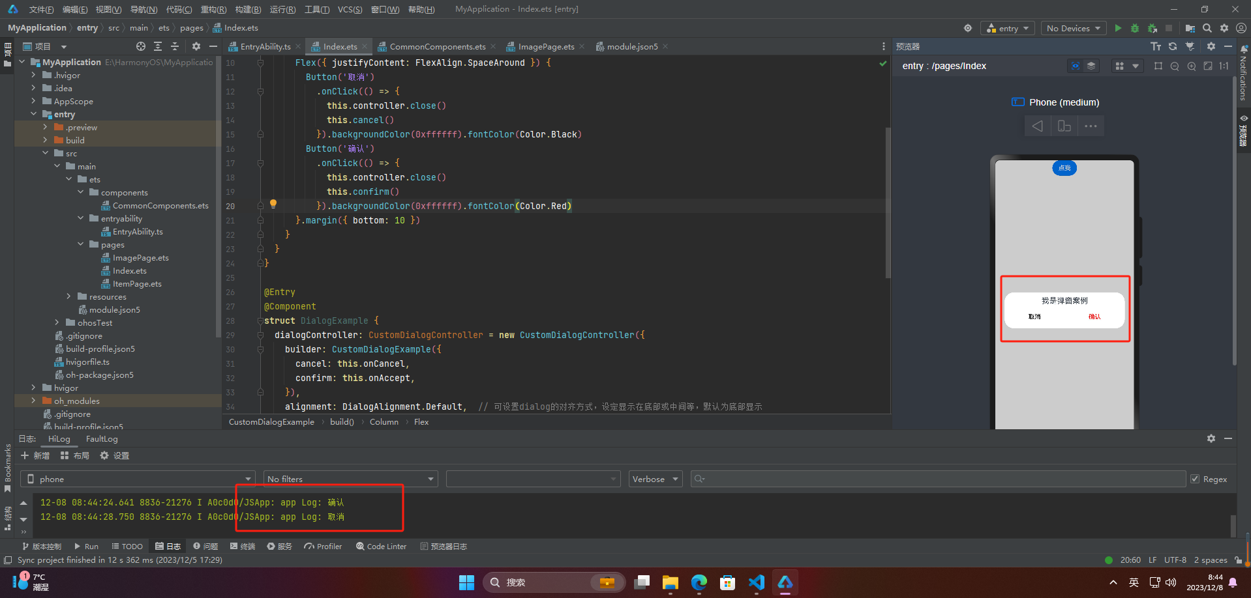Image resolution: width=1251 pixels, height=598 pixels.
Task: Open the search magnifier in top toolbar
Action: pos(1207,28)
